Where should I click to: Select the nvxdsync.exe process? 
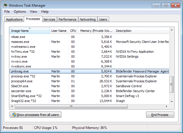click(89, 66)
